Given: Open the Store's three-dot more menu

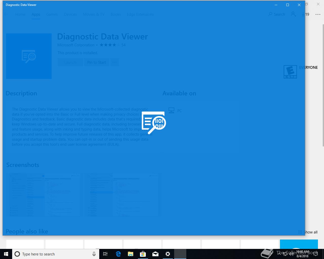Looking at the screenshot, I should pos(318,14).
